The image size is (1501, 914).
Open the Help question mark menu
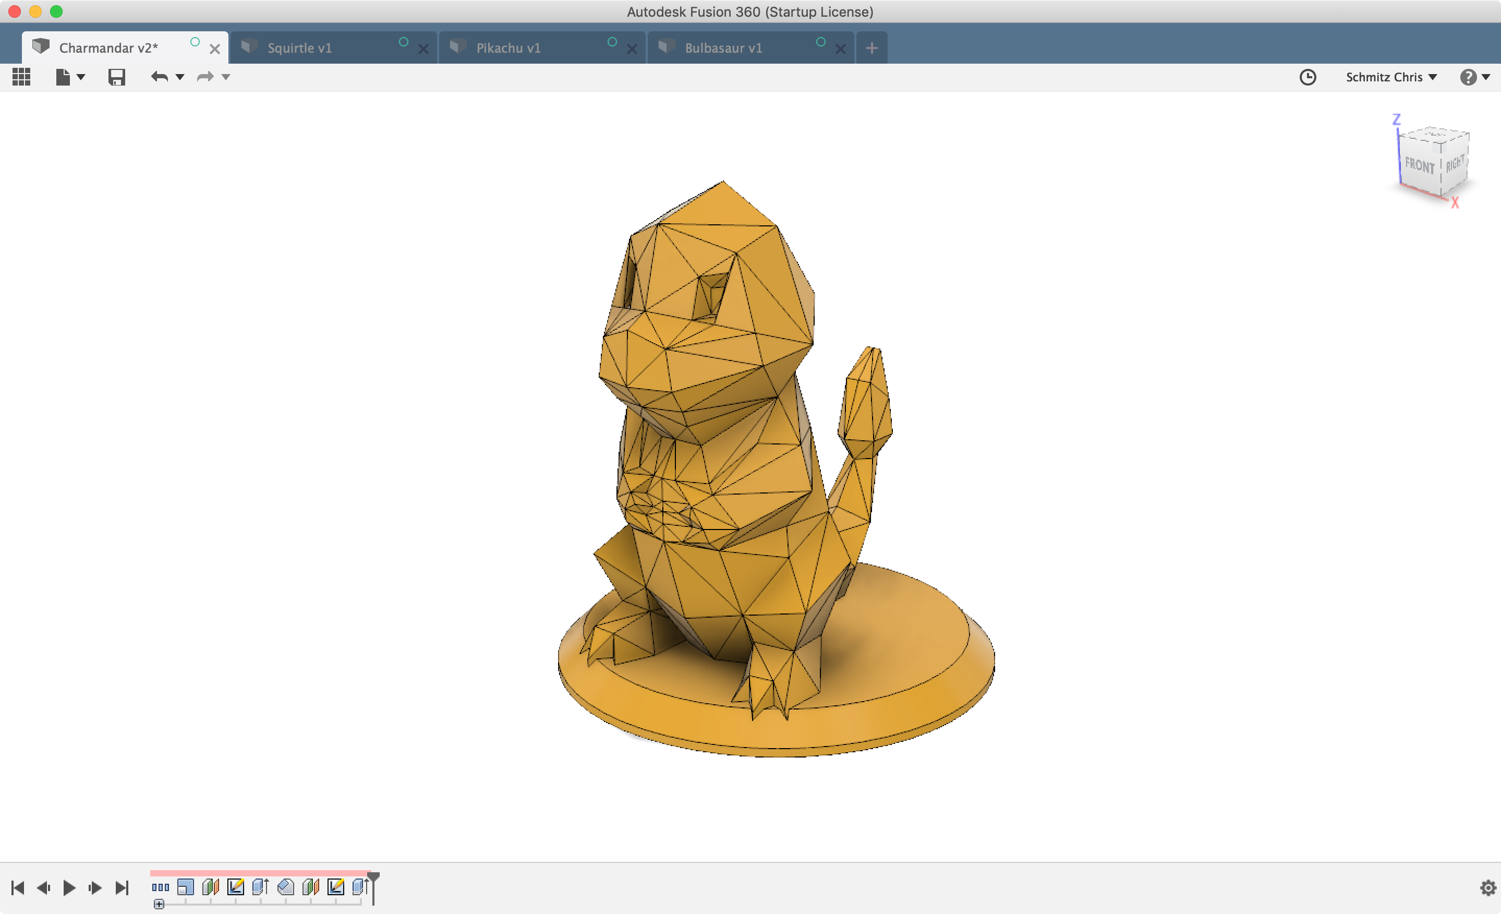tap(1474, 77)
